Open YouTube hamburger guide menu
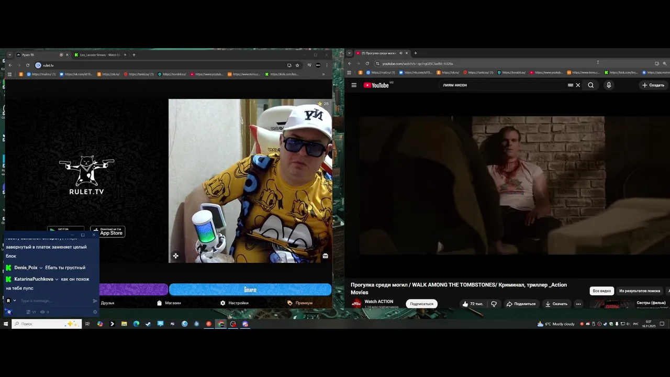 click(354, 85)
